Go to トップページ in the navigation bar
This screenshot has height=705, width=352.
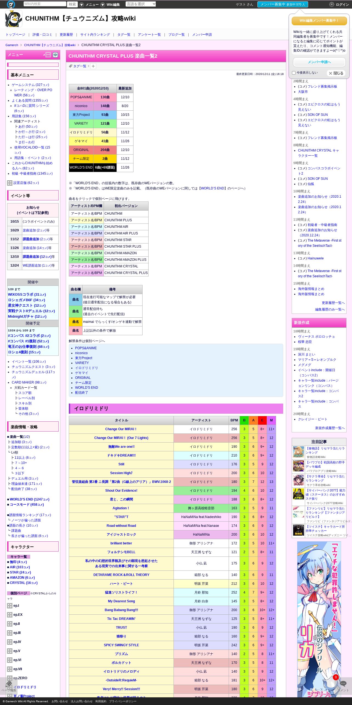click(x=15, y=35)
